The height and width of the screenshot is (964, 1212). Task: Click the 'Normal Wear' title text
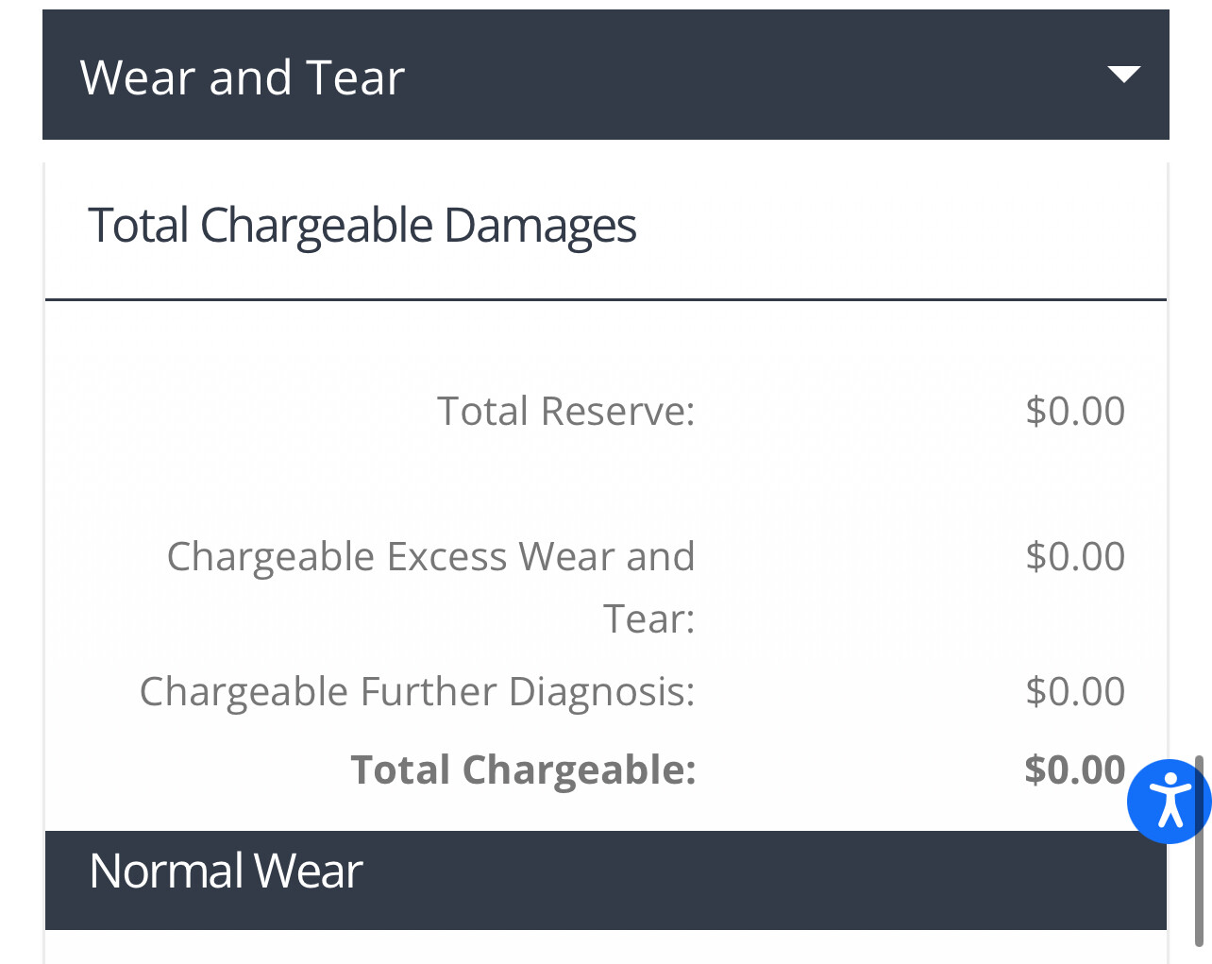click(x=226, y=871)
